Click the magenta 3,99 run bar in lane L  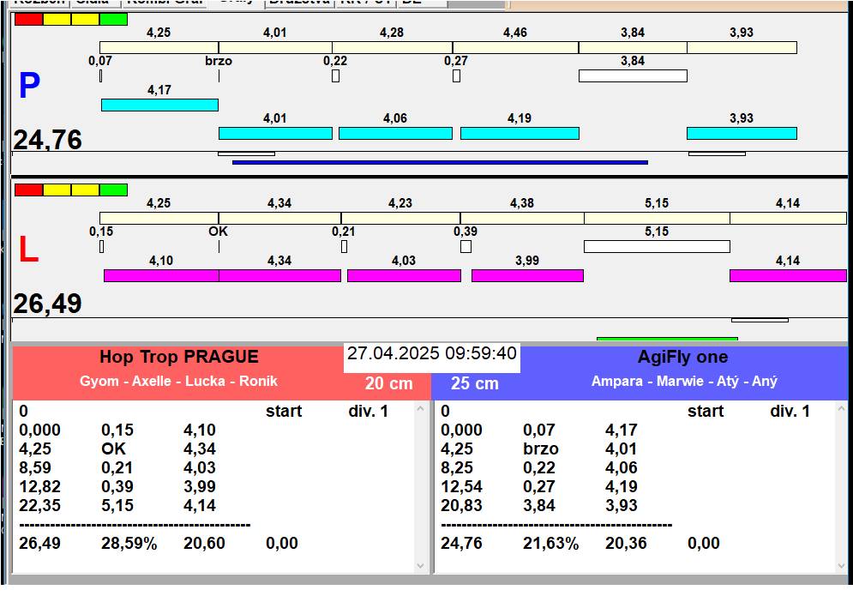[527, 275]
